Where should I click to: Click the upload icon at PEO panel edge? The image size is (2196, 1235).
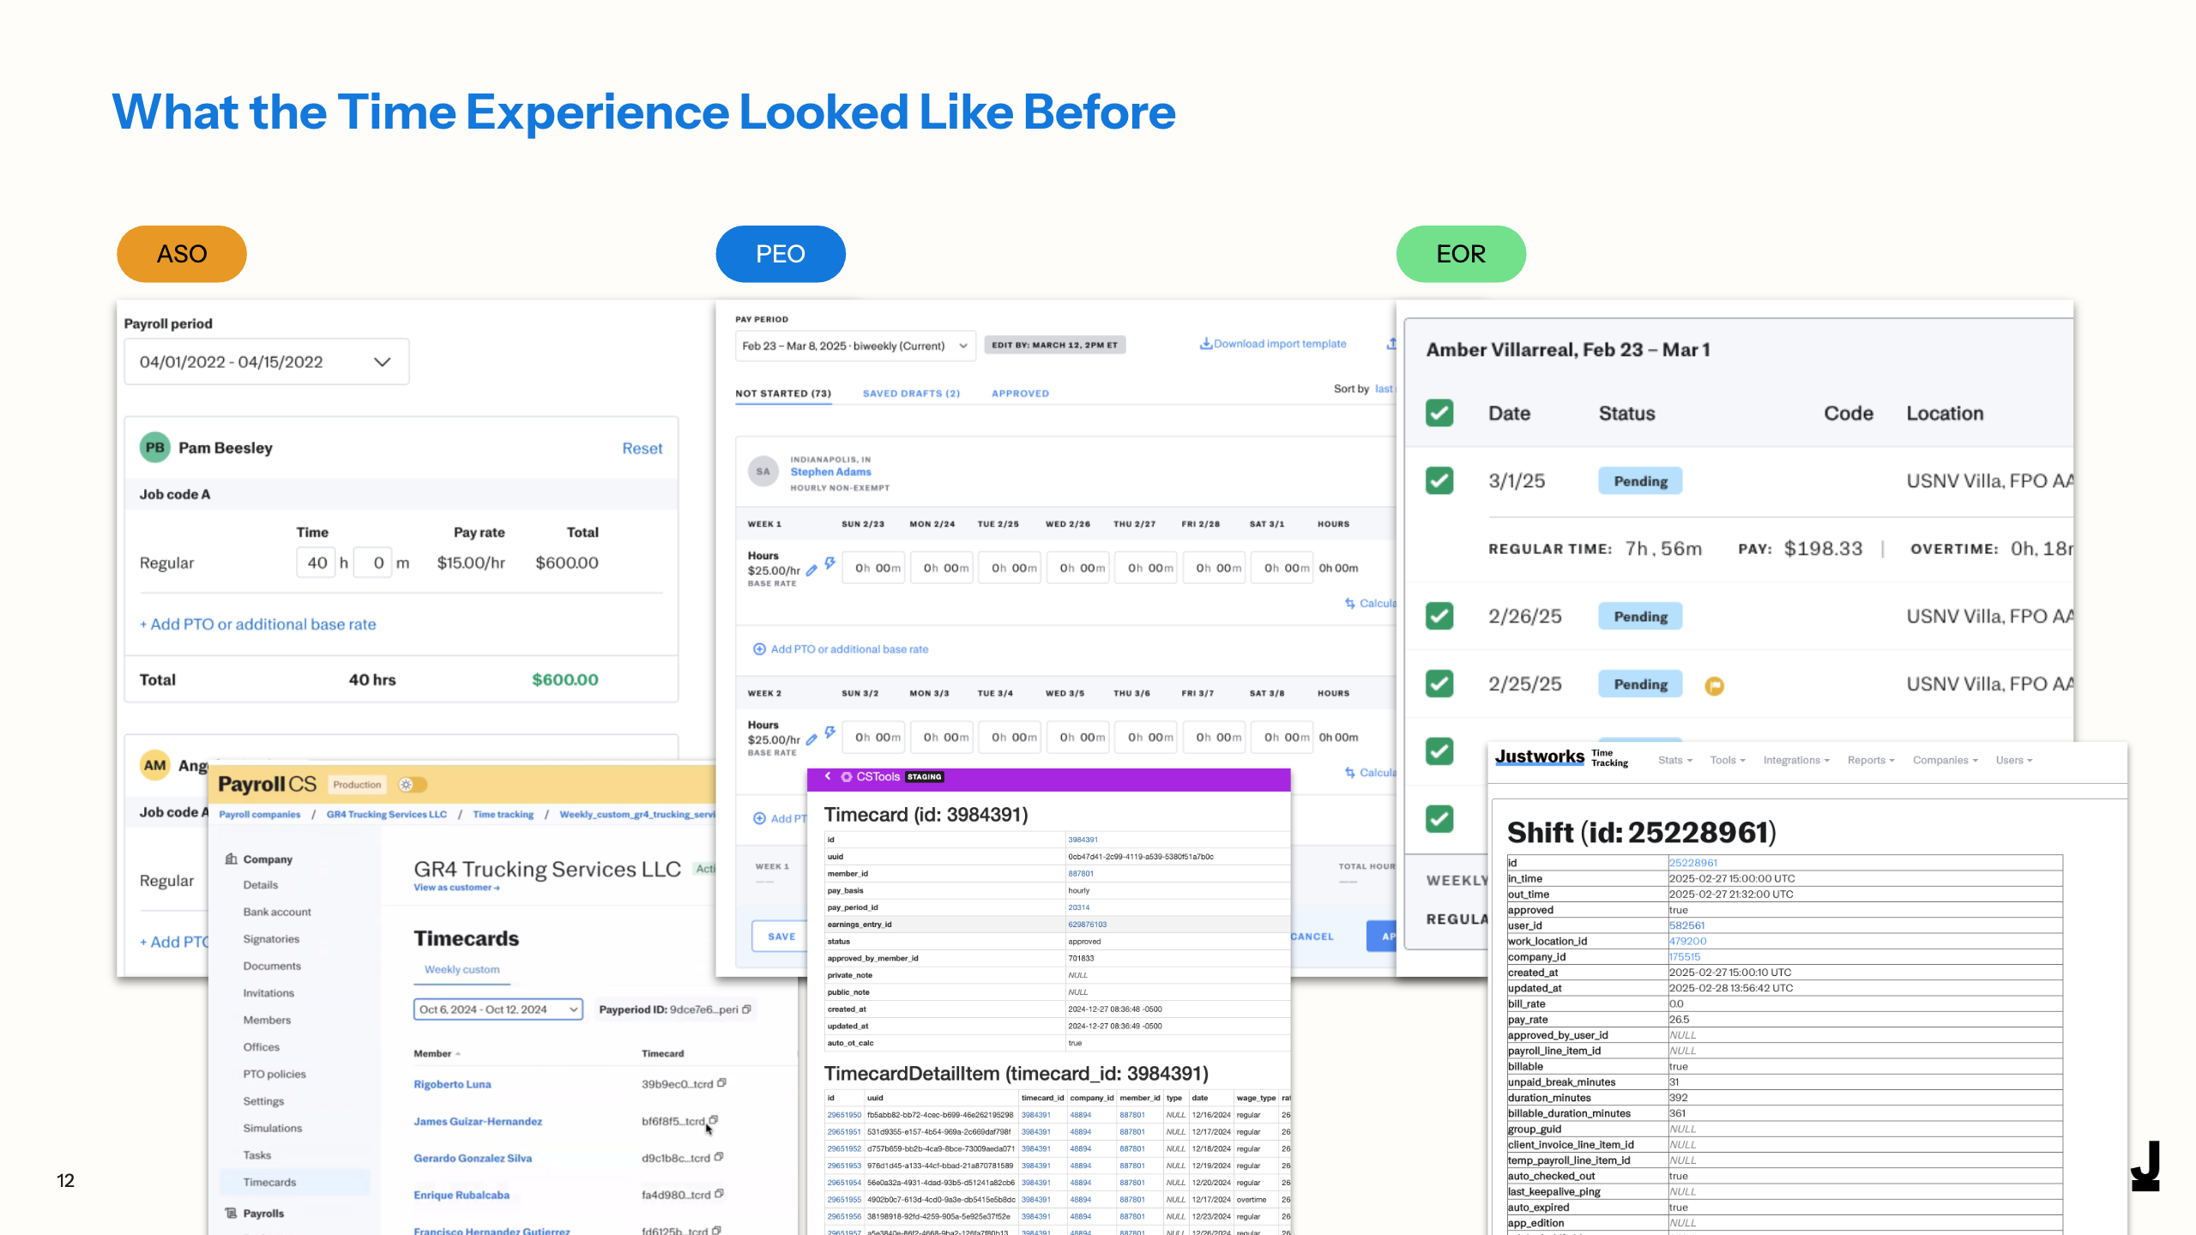coord(1391,344)
